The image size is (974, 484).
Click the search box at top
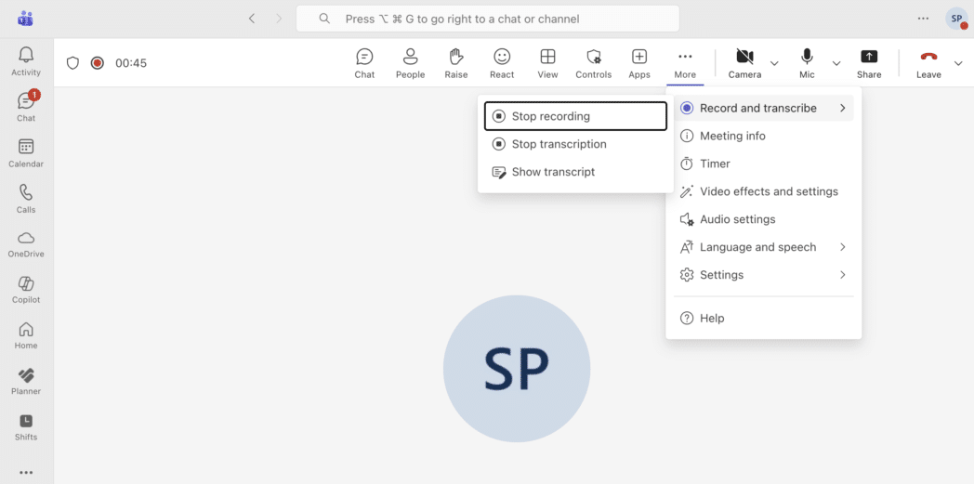click(487, 19)
